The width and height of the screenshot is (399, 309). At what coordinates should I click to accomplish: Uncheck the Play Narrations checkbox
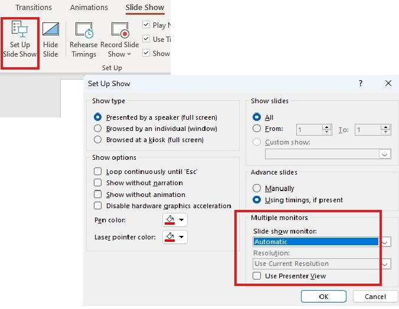click(x=146, y=25)
